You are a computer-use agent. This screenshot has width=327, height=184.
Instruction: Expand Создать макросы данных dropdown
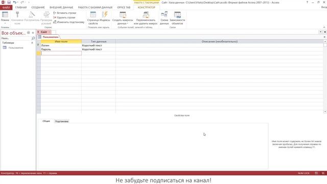click(123, 18)
